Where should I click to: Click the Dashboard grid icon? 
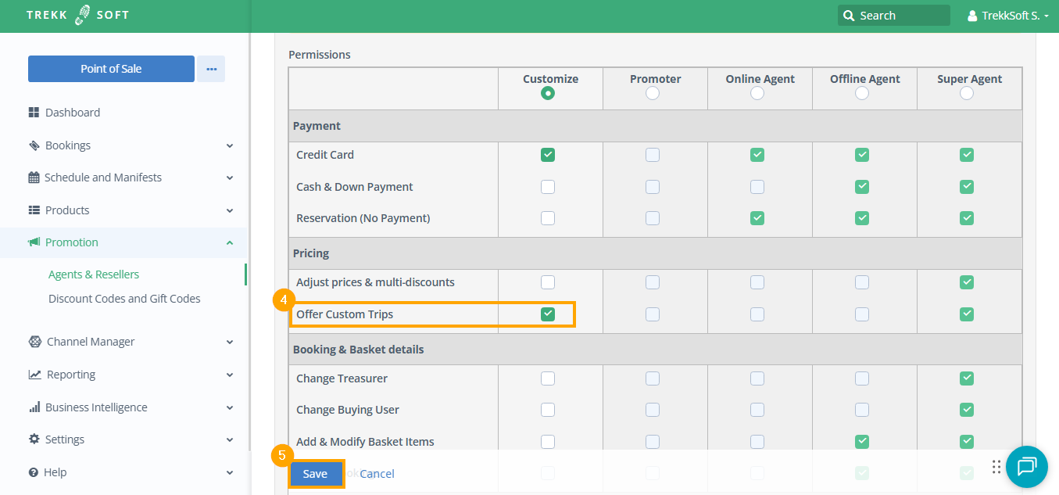coord(34,113)
